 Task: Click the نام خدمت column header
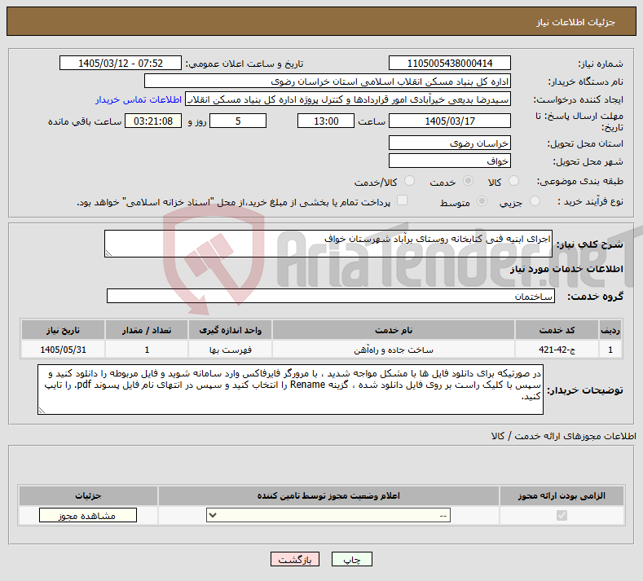(x=394, y=330)
